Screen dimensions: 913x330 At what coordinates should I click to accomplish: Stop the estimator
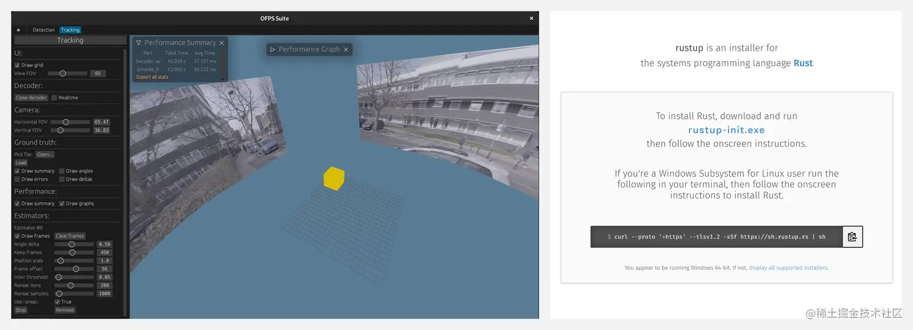(21, 310)
